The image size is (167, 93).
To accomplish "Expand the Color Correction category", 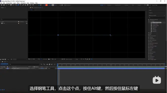I will tap(149, 40).
